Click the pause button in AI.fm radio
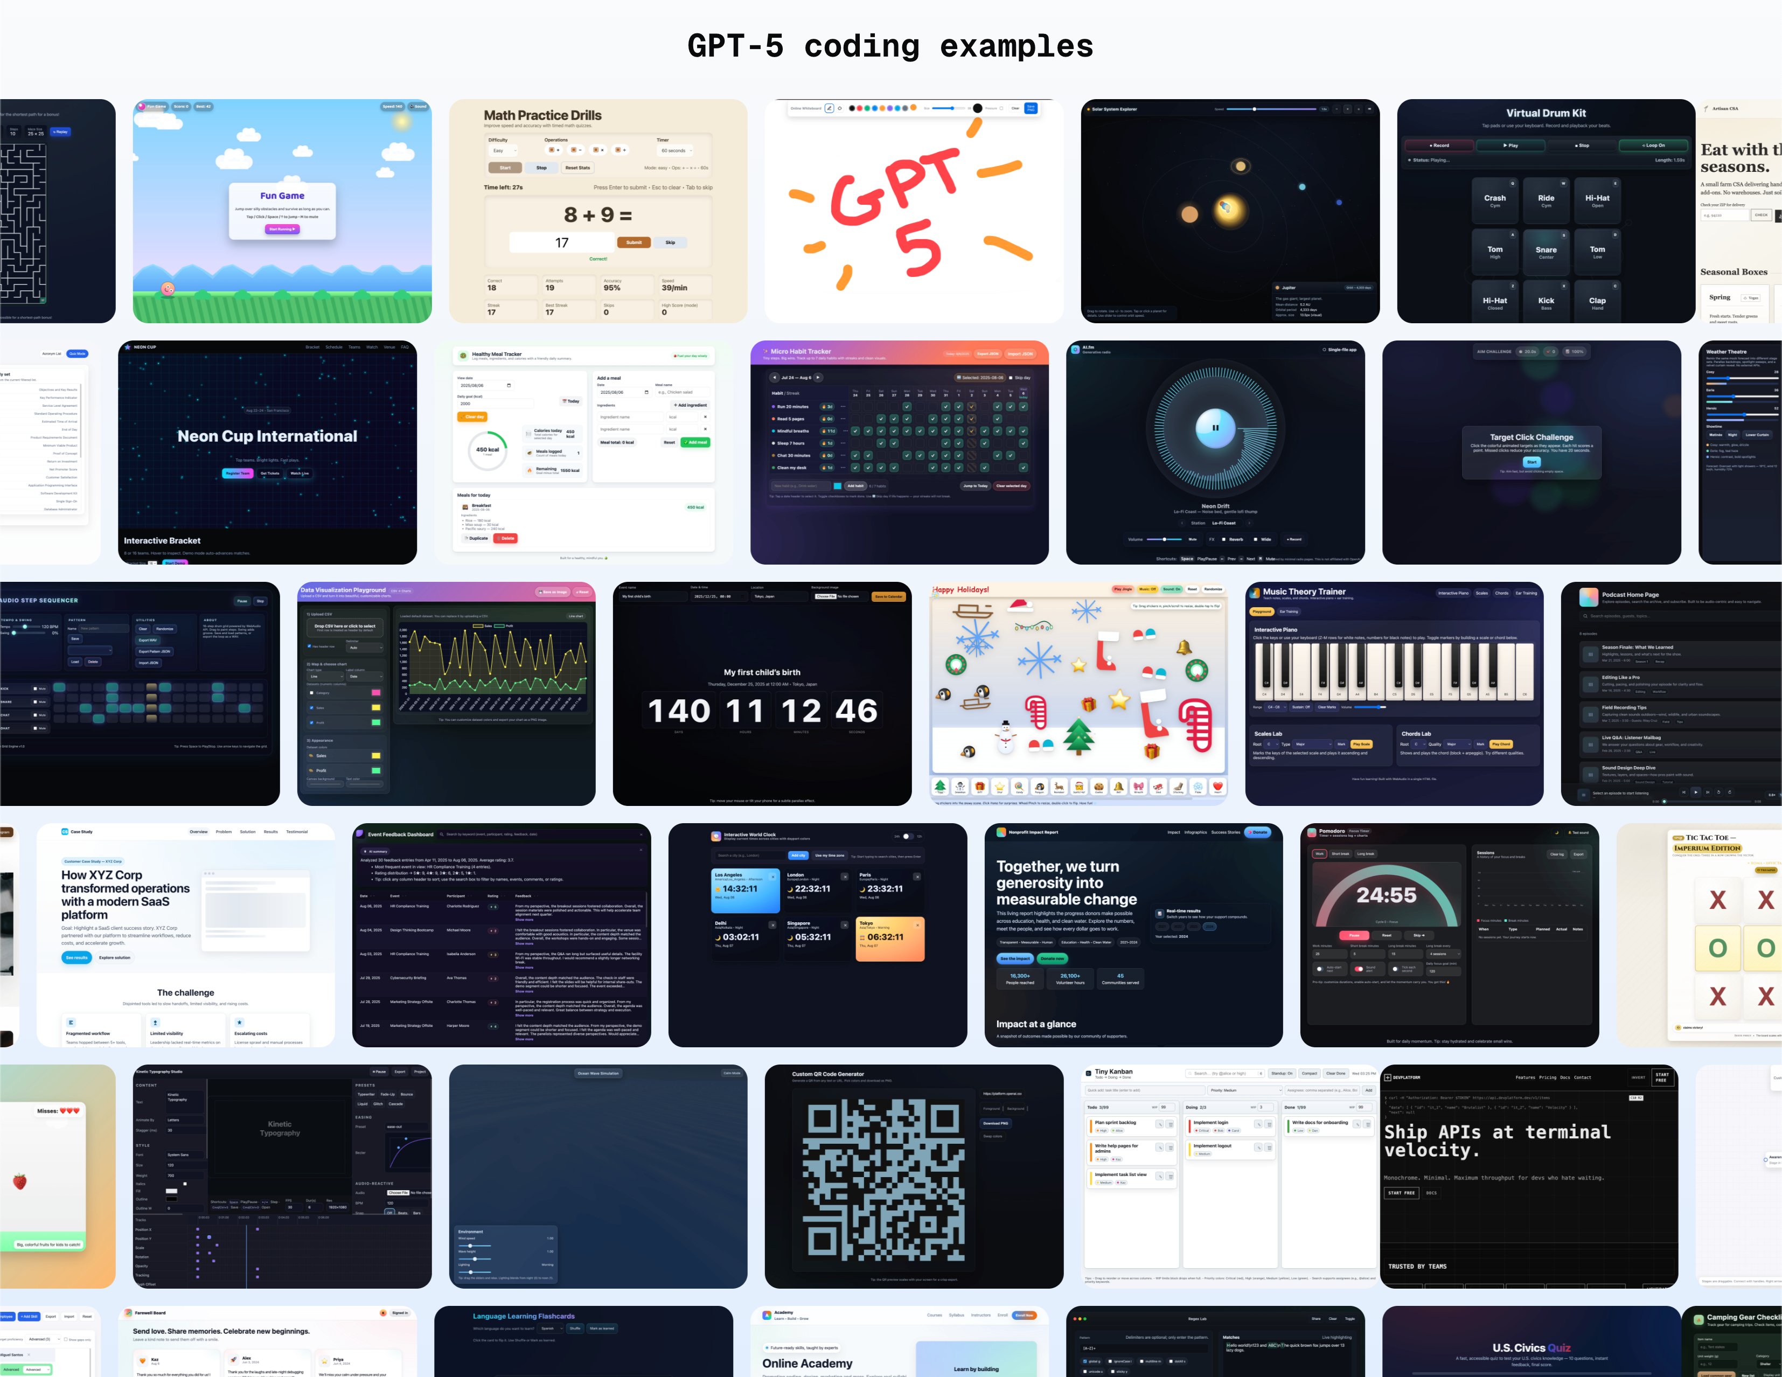Viewport: 1782px width, 1377px height. tap(1215, 427)
